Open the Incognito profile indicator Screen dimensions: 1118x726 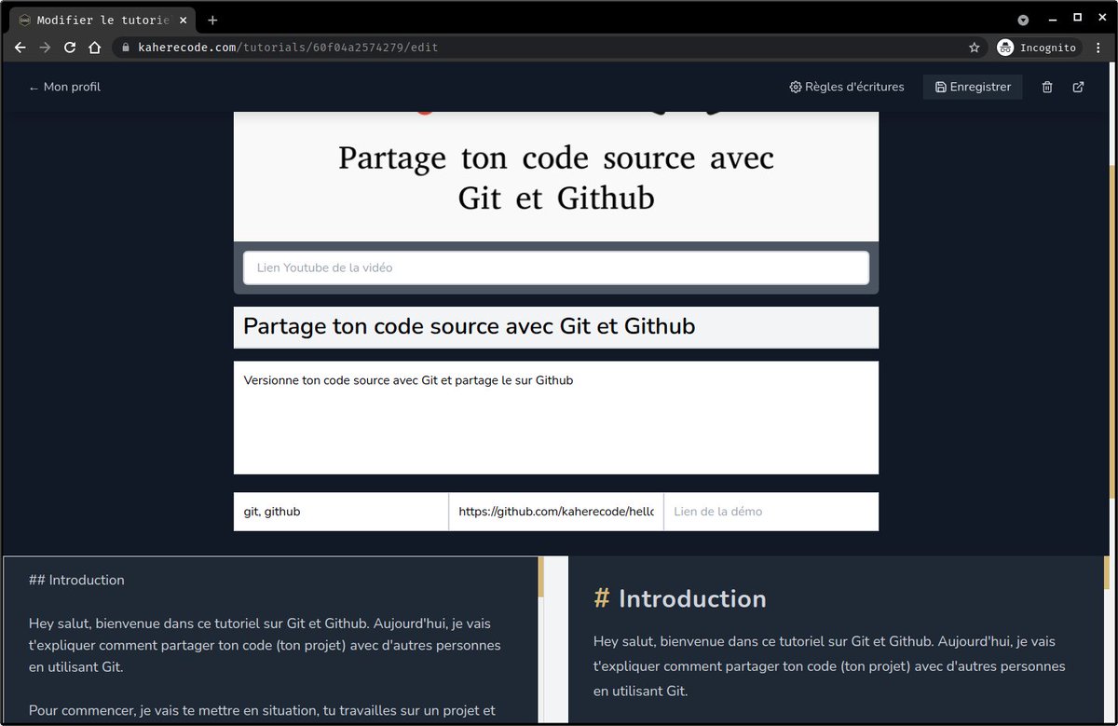(x=1038, y=48)
